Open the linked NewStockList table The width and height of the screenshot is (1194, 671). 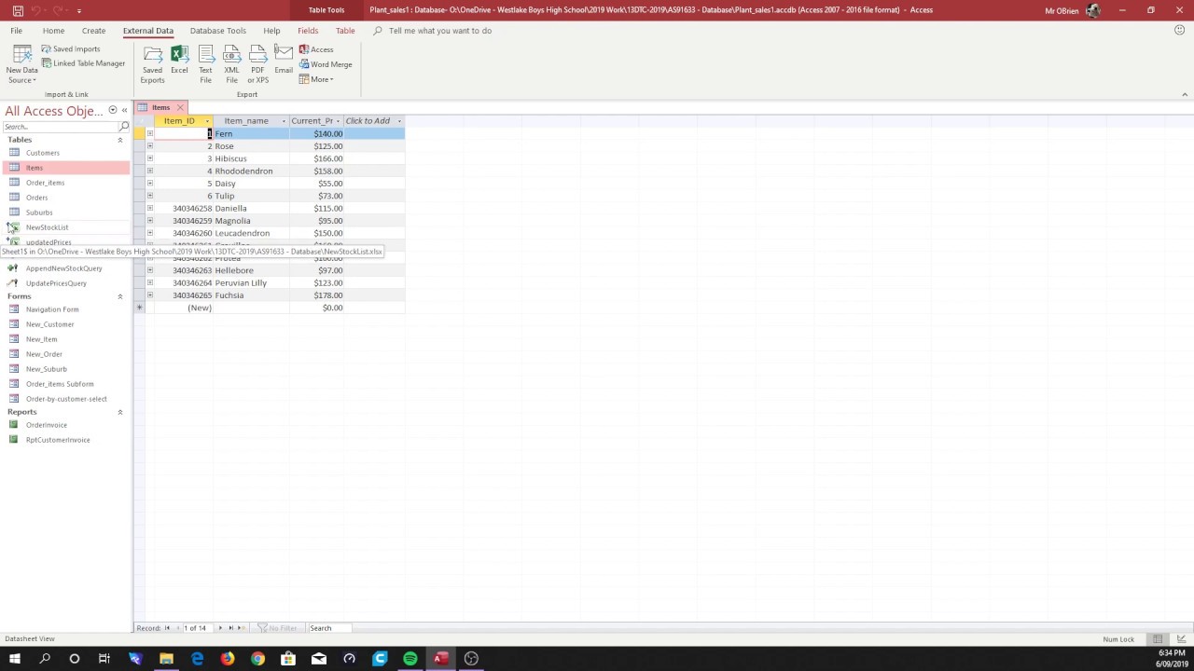pos(47,227)
